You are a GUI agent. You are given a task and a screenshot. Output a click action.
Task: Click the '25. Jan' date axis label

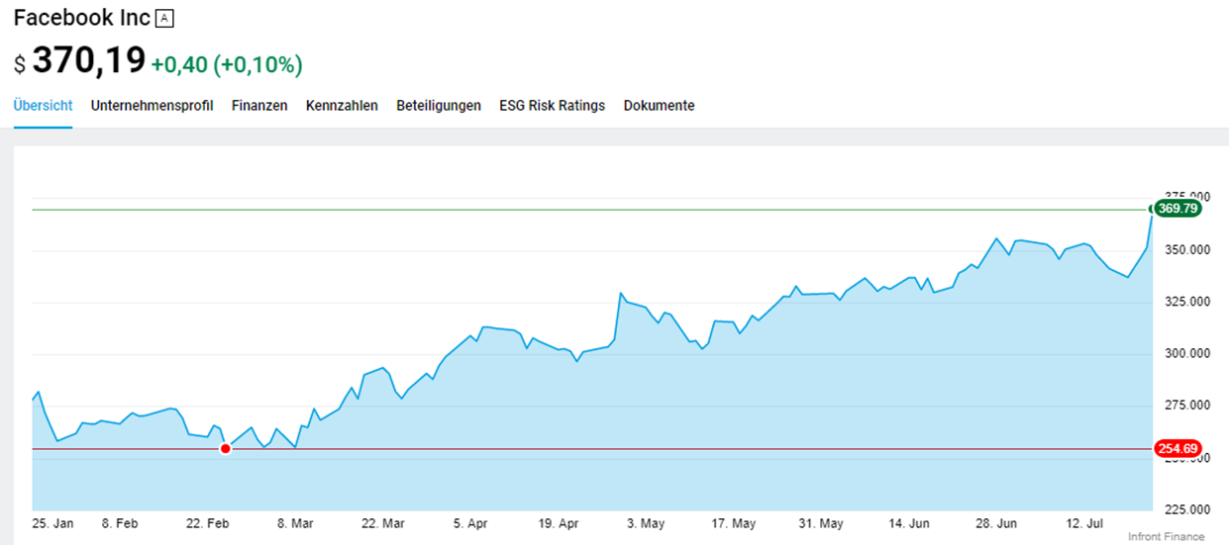(52, 522)
